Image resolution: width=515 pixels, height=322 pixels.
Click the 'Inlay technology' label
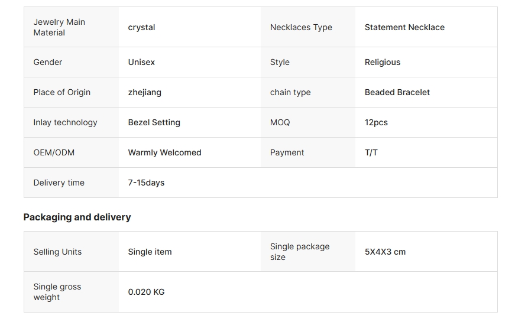65,122
